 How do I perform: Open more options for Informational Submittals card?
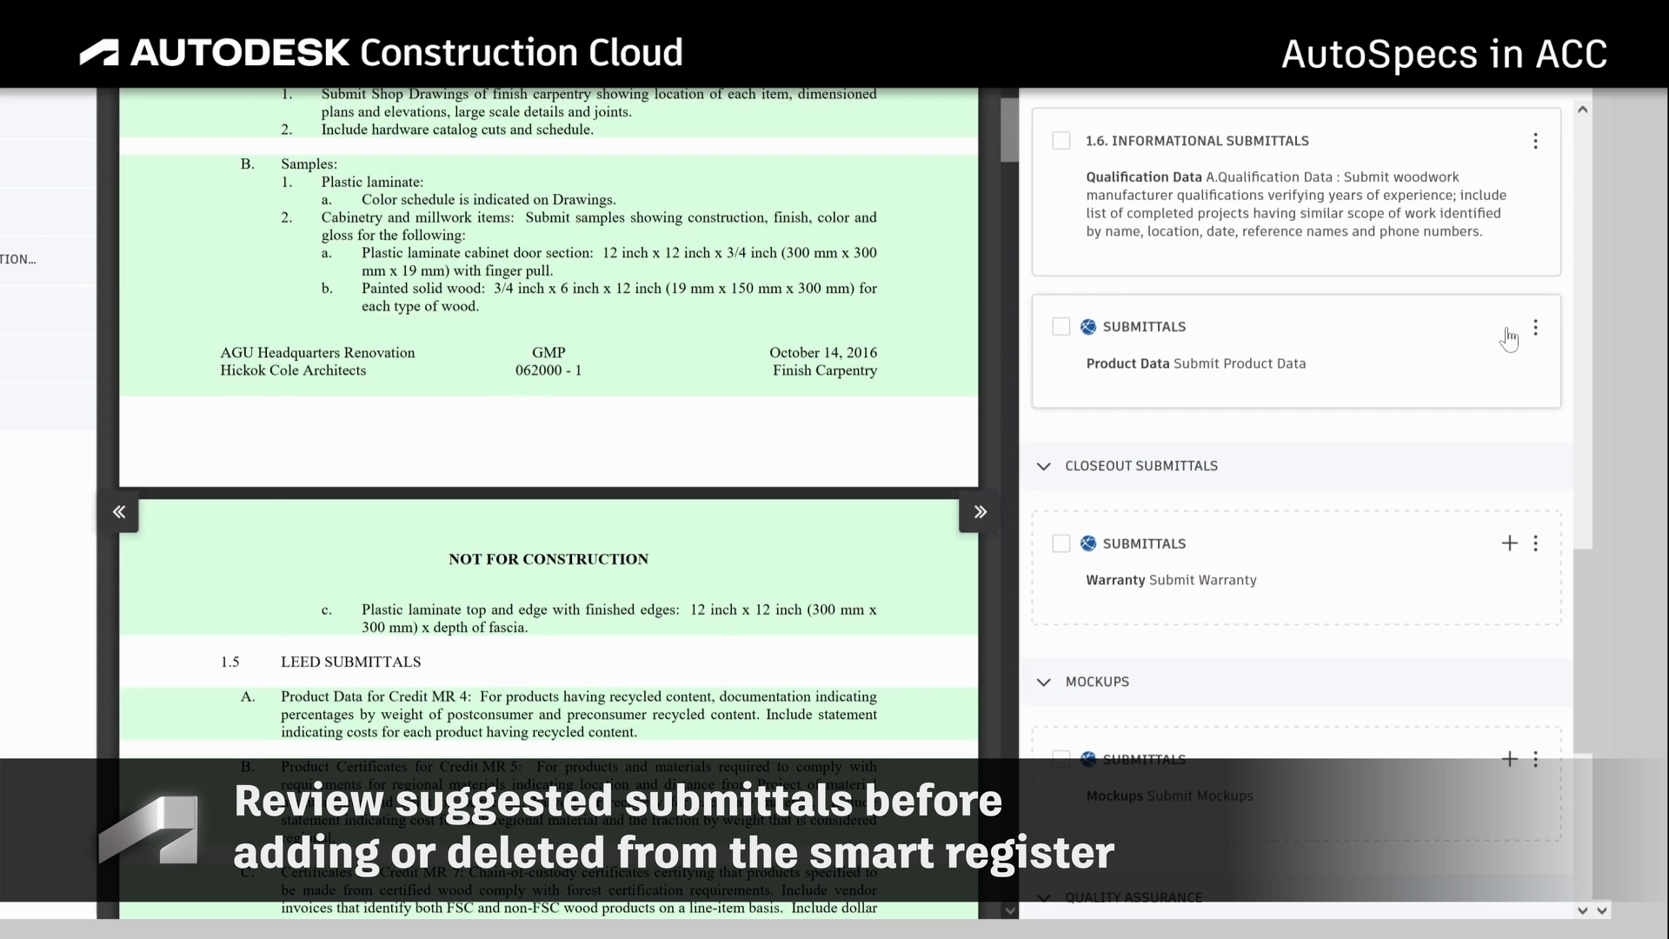[1535, 141]
